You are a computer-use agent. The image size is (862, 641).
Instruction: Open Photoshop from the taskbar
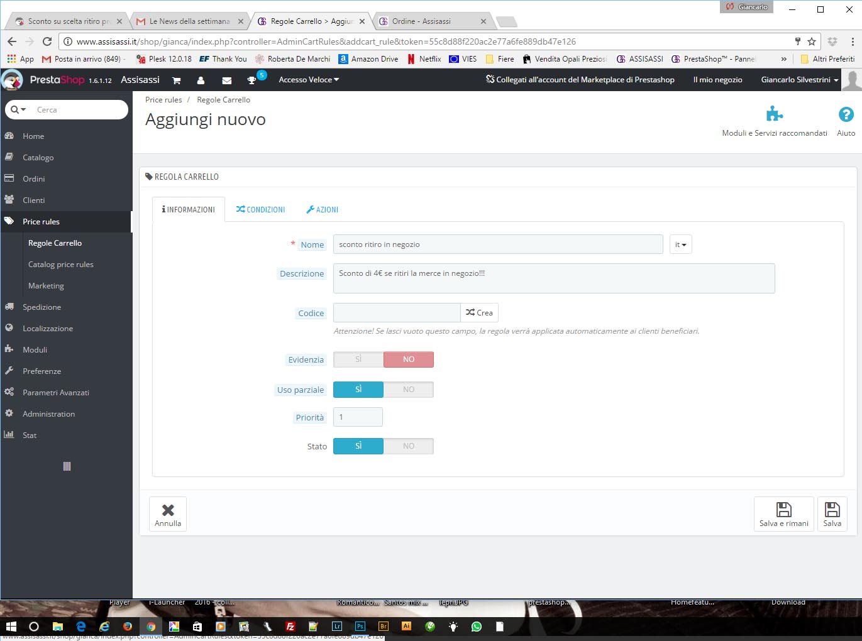[360, 627]
